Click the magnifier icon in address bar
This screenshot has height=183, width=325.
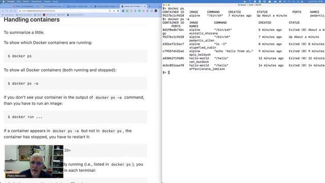(x=110, y=11)
